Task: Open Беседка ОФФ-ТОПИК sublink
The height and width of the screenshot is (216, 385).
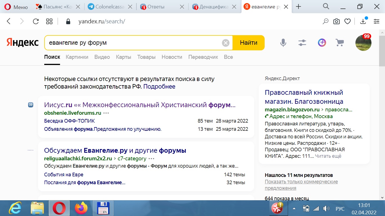Action: [x=70, y=121]
